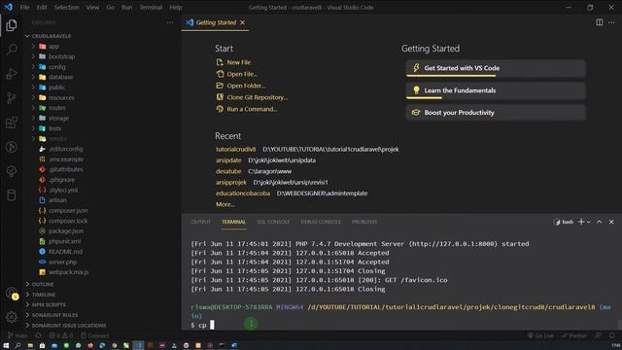This screenshot has height=350, width=622.
Task: Close the terminal panel
Action: 611,222
